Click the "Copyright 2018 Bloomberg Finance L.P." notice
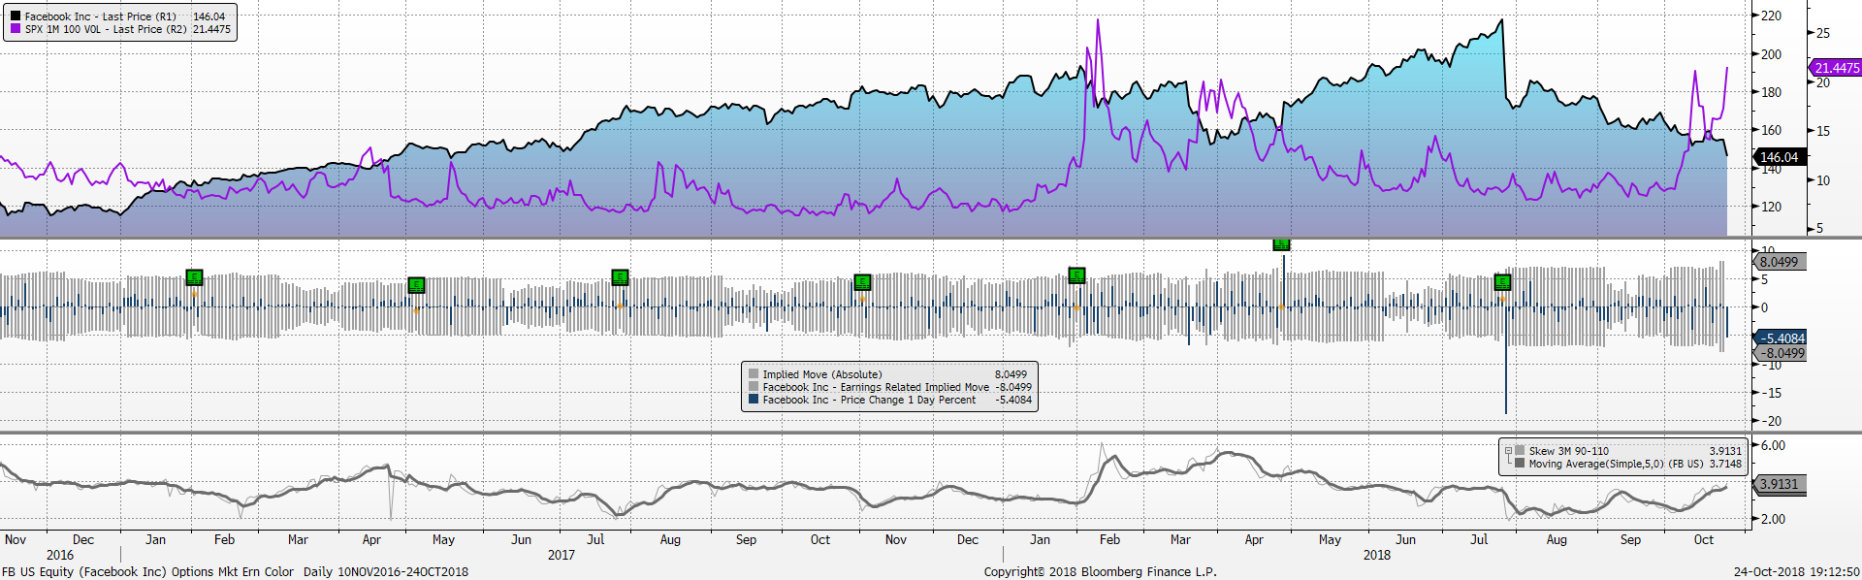 pos(1101,571)
